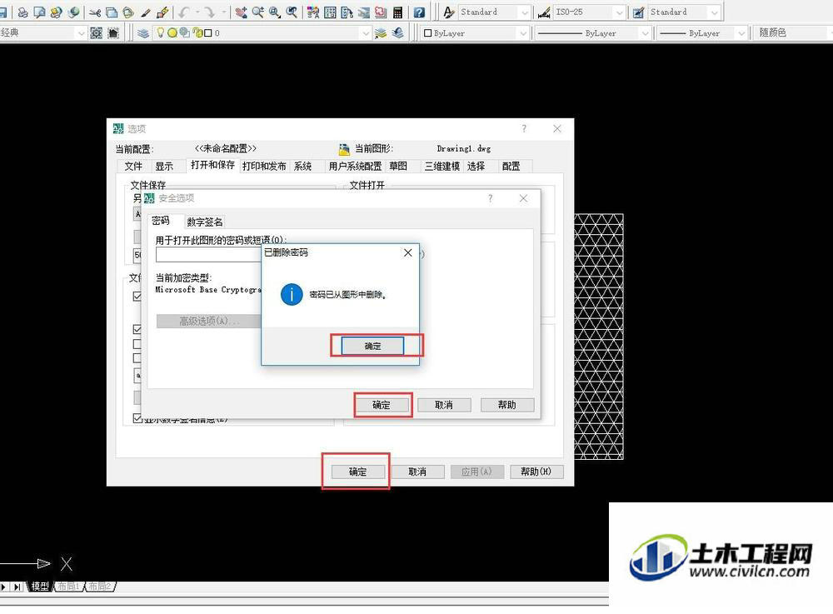Viewport: 833px width, 614px height.
Task: Click the blue Help question mark icon
Action: pos(419,12)
